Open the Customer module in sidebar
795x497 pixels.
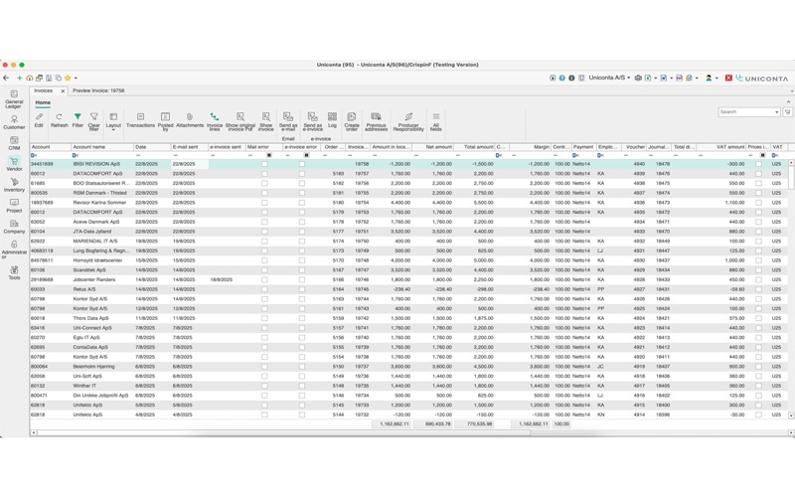pyautogui.click(x=14, y=122)
